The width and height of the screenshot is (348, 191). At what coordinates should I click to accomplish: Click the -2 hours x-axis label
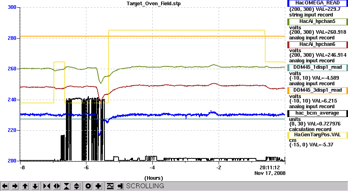pyautogui.click(x=219, y=167)
